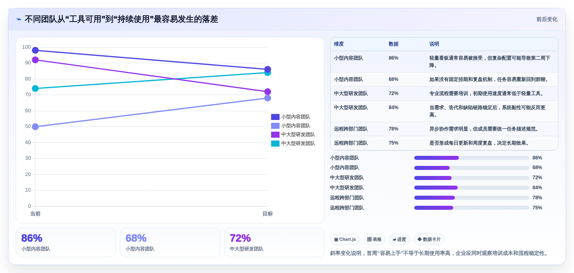Click the progress bar showing 86%
The width and height of the screenshot is (574, 273).
tap(472, 158)
